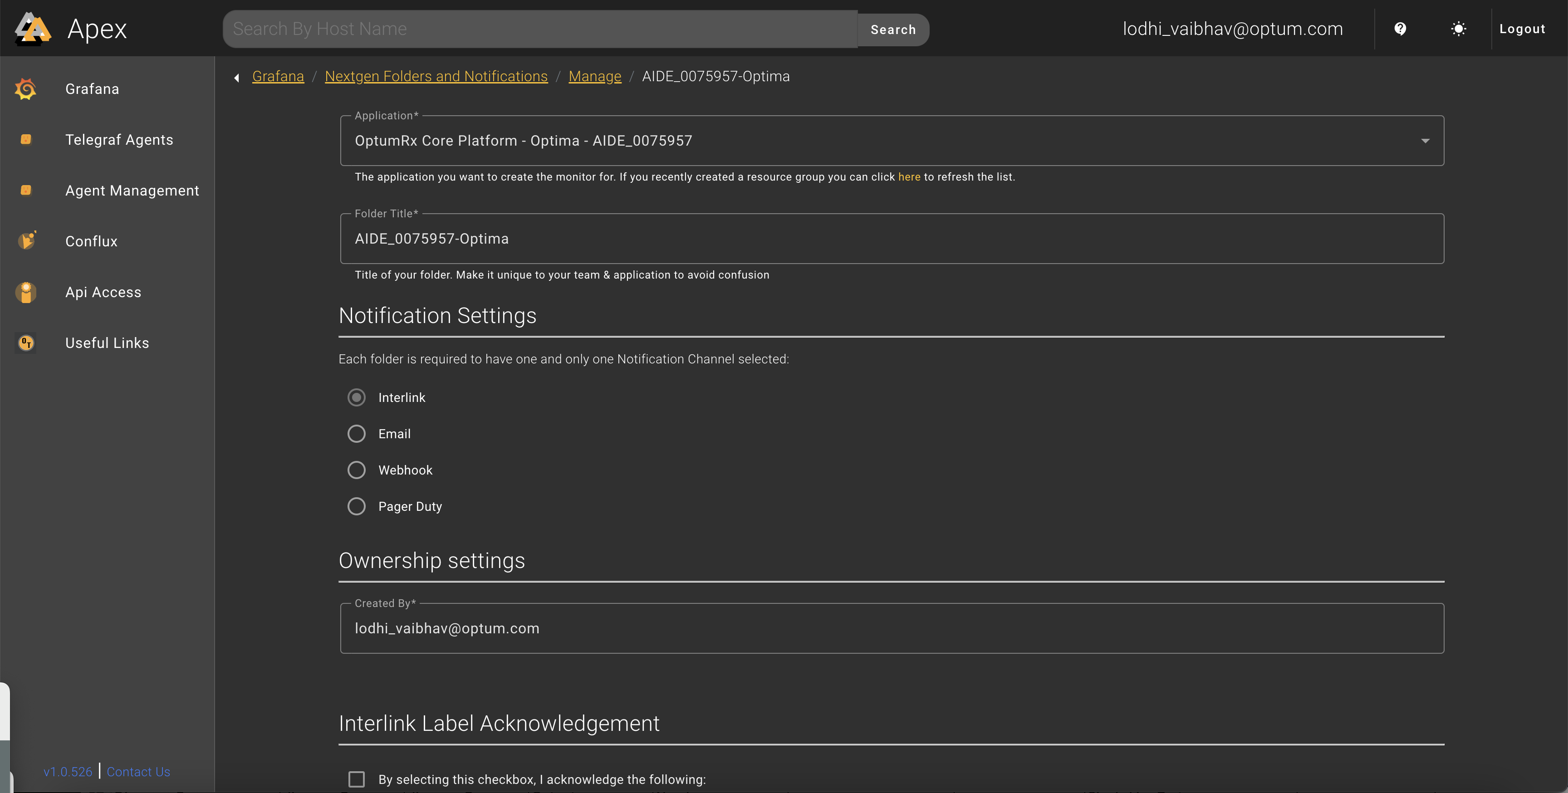Check the Interlink acknowledgement checkbox
This screenshot has width=1568, height=793.
coord(357,779)
